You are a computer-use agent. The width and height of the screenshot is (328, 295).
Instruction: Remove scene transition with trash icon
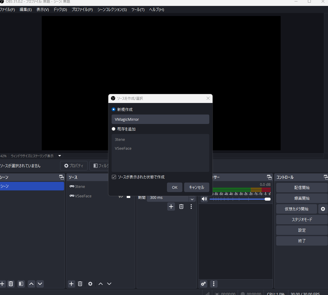point(181,207)
